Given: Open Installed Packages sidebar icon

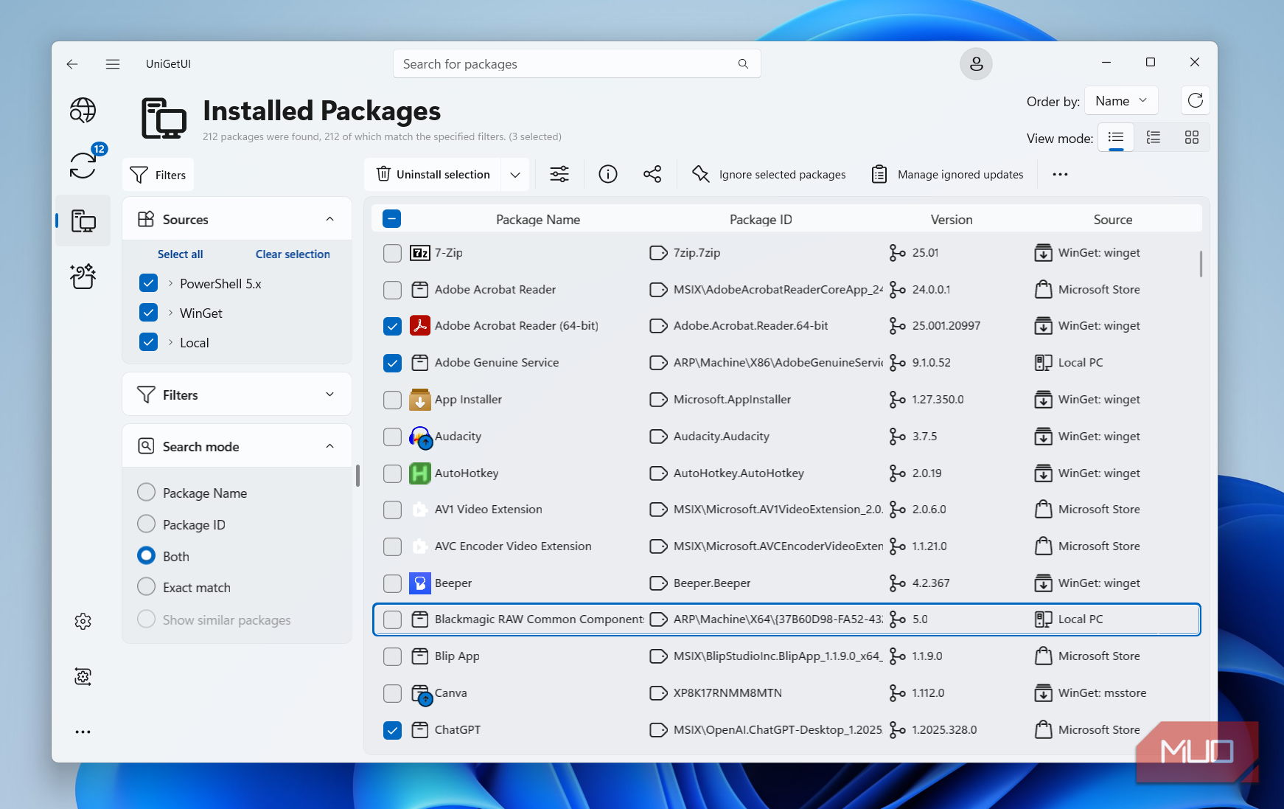Looking at the screenshot, I should [83, 221].
